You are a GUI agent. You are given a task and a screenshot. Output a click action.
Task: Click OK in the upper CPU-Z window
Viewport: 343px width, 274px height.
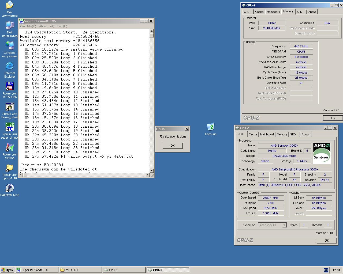333,118
